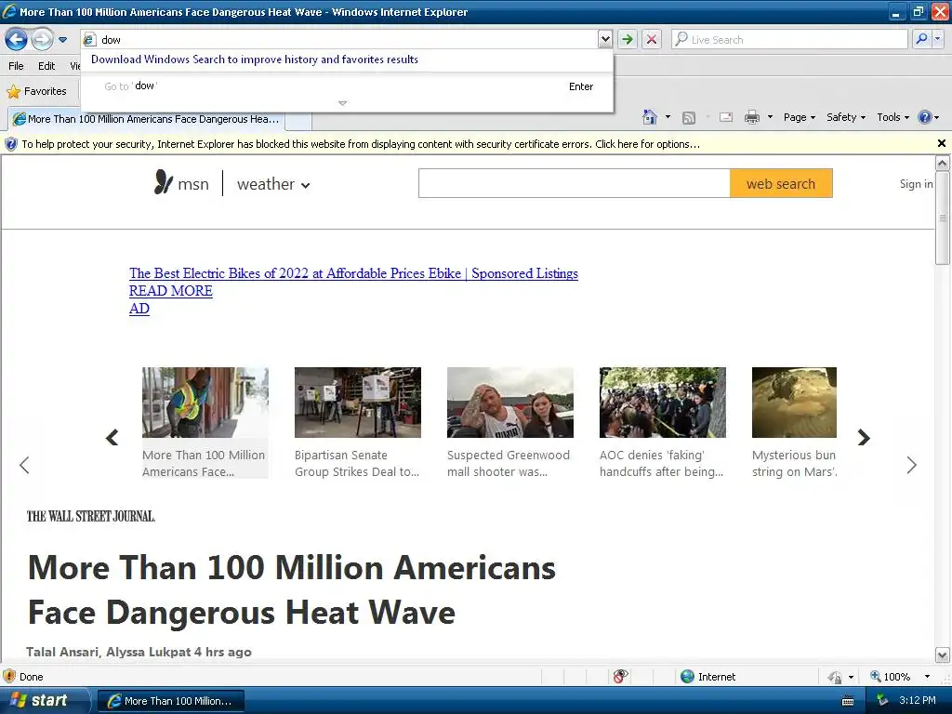The image size is (952, 714).
Task: Click the READ MORE link
Action: pyautogui.click(x=171, y=291)
